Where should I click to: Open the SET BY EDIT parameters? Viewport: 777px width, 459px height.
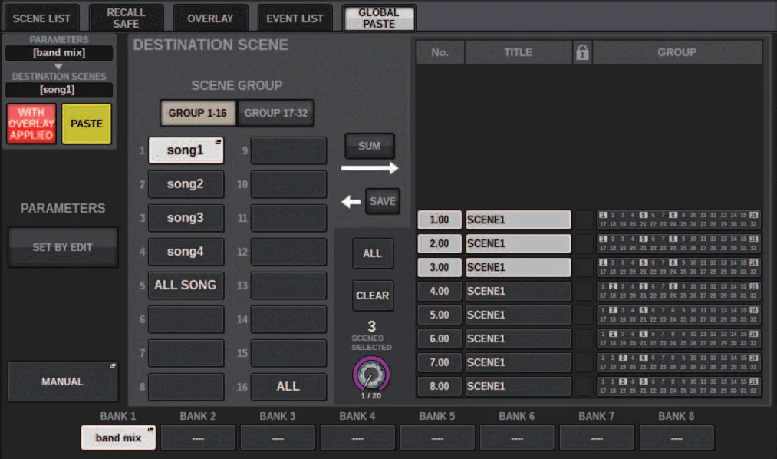(62, 247)
